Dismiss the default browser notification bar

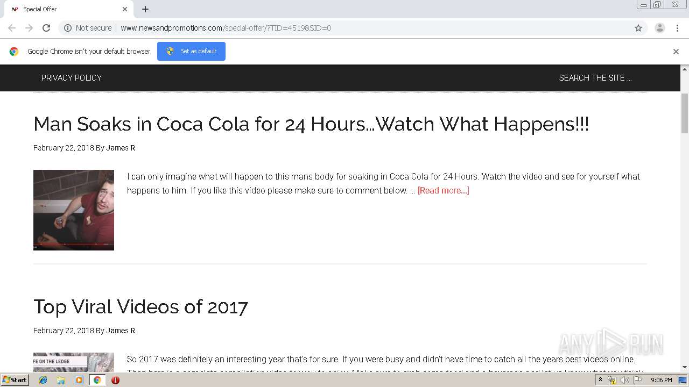676,52
